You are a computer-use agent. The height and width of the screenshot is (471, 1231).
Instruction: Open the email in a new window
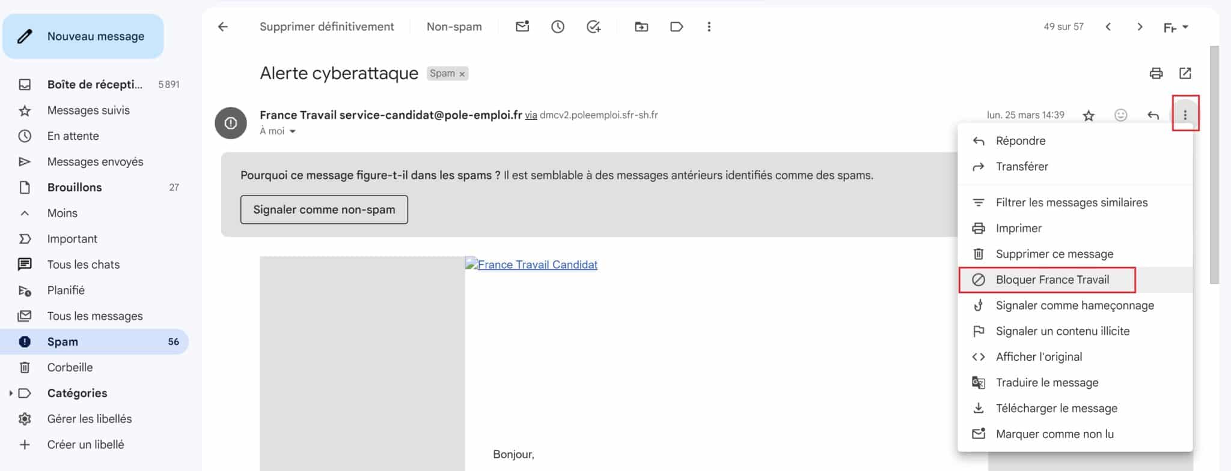(x=1185, y=73)
